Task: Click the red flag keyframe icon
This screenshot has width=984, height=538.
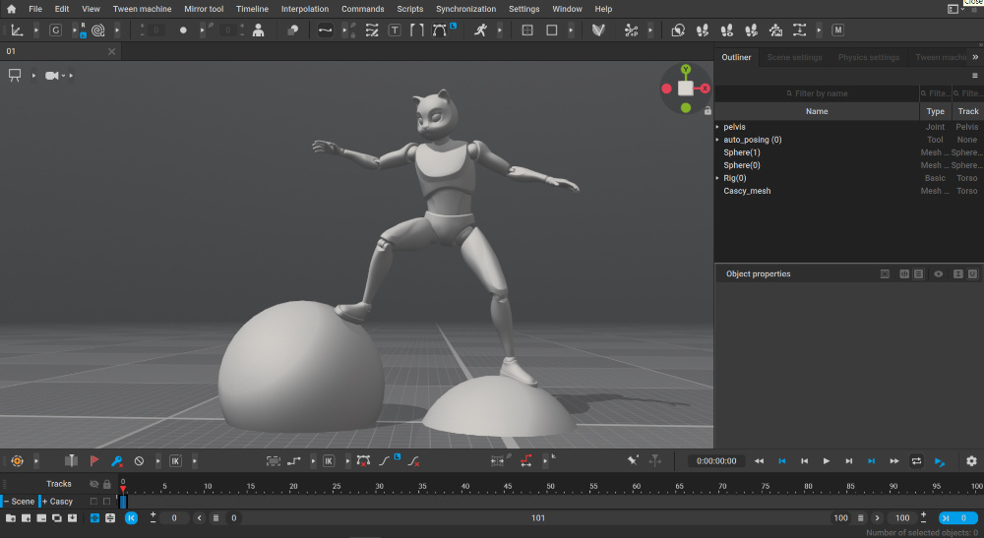Action: 94,461
